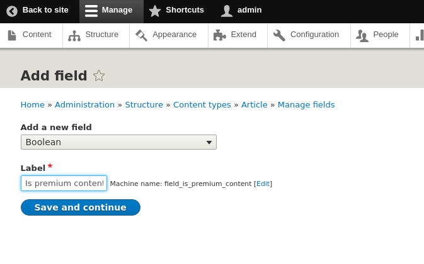Click the Appearance paintbrush icon
This screenshot has height=264, width=424.
141,36
